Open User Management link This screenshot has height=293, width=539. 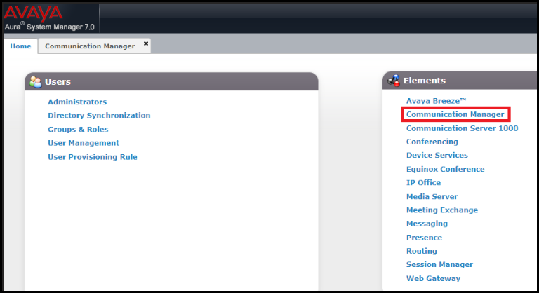coord(84,143)
